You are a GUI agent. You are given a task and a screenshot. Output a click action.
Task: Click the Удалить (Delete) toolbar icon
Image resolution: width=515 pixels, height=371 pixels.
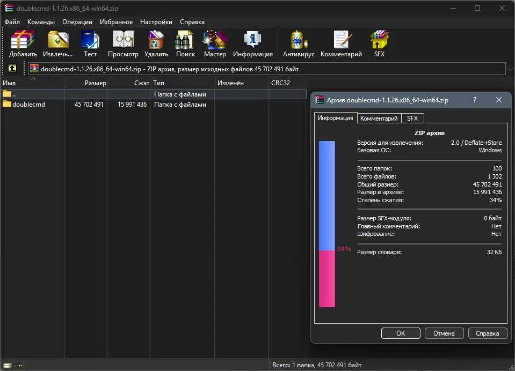coord(156,40)
